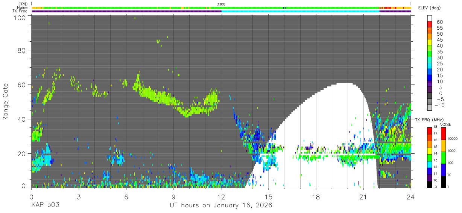Click the 40 tick on Range Gate axis
Screen dimensions: 462x213
22,119
